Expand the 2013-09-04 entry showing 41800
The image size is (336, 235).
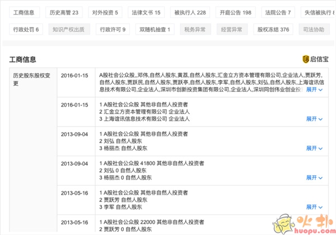tap(314, 178)
